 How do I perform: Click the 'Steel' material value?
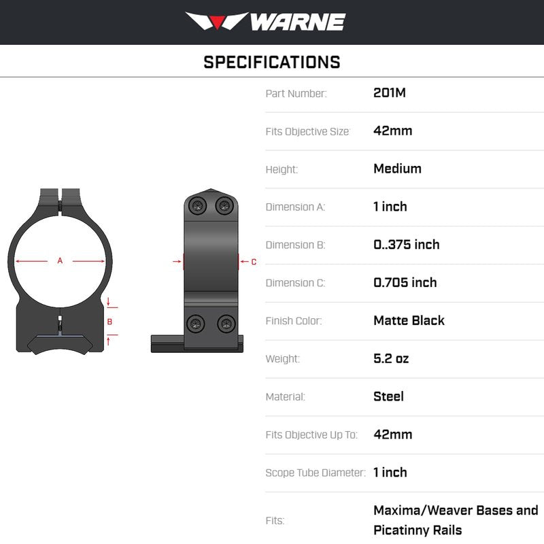point(388,396)
